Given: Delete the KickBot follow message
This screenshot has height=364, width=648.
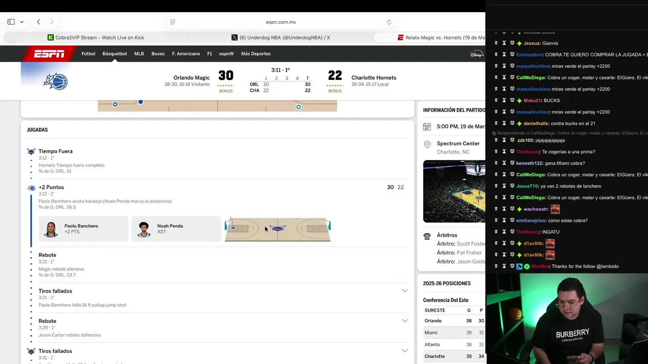Looking at the screenshot, I should click(496, 266).
